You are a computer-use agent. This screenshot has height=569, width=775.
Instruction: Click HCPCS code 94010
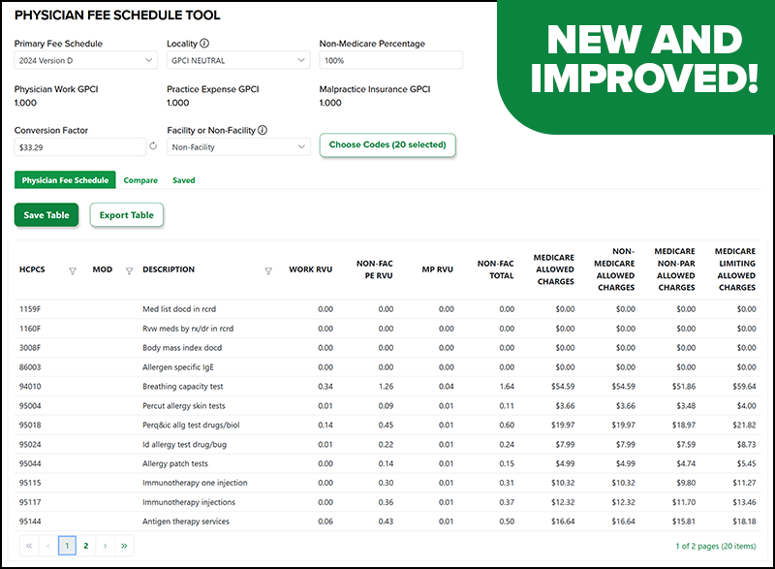coord(30,387)
